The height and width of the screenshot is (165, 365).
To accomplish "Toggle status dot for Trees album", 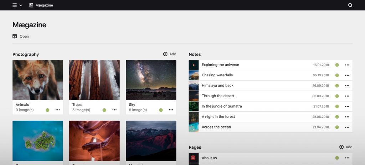I will pyautogui.click(x=104, y=110).
